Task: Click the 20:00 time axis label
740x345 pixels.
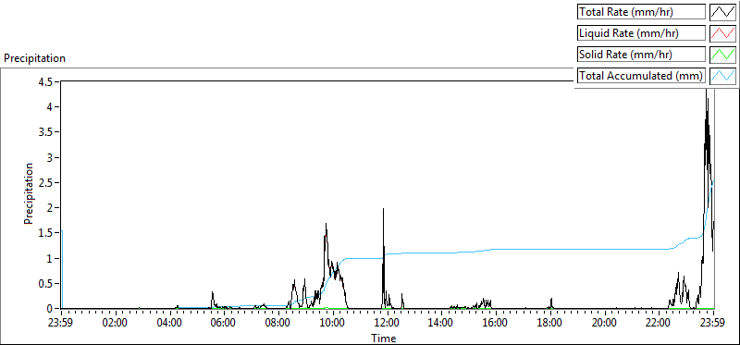Action: point(604,324)
